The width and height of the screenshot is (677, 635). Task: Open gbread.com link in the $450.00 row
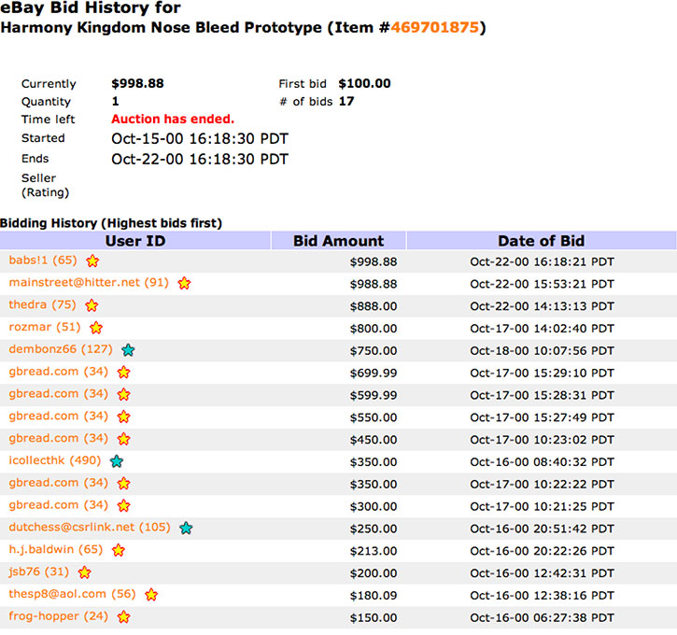pos(58,439)
